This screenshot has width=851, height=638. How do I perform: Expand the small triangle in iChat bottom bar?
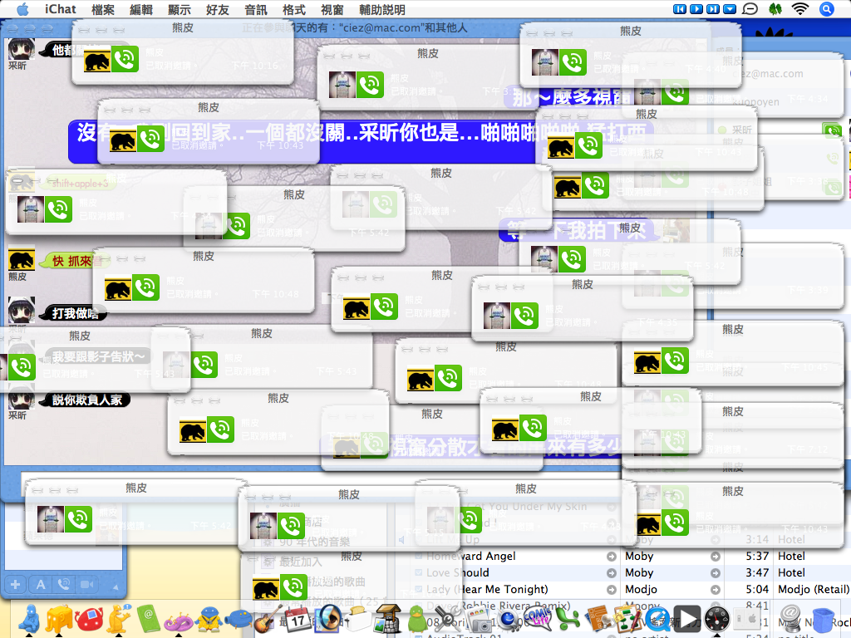click(115, 586)
